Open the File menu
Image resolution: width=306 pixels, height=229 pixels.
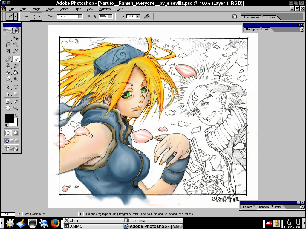pos(12,9)
